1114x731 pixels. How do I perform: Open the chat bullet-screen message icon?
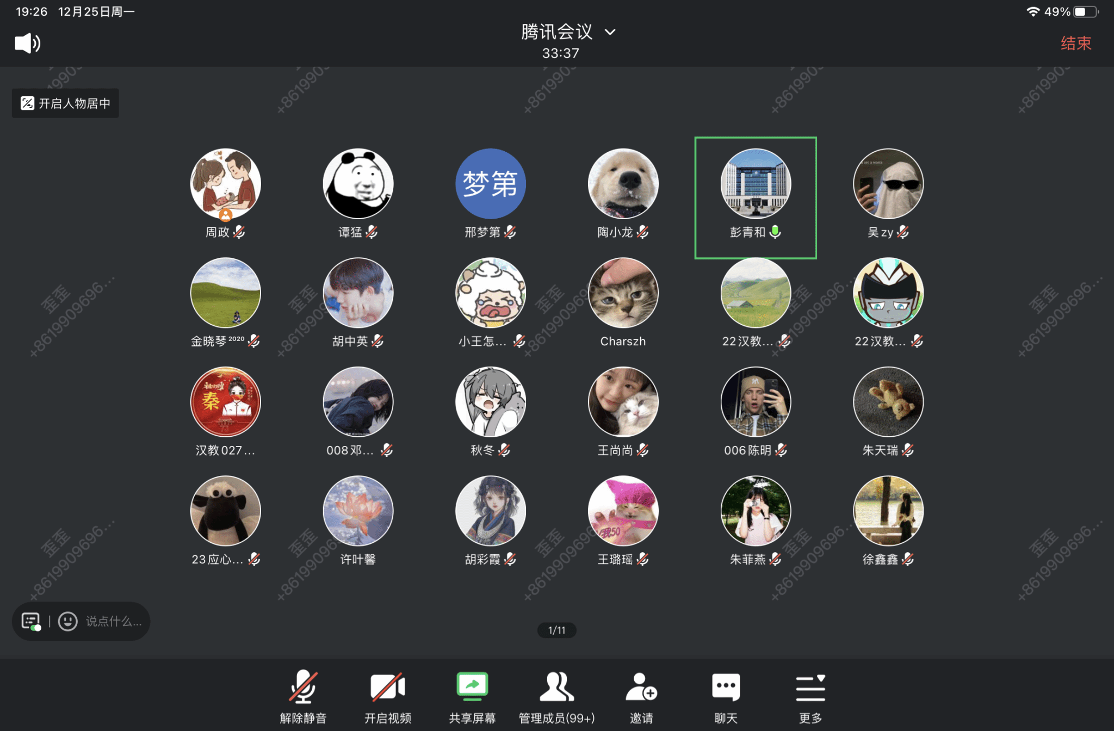31,621
